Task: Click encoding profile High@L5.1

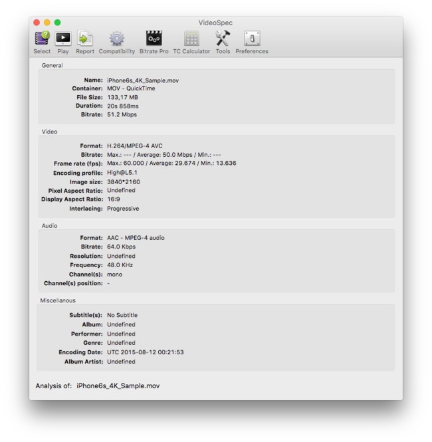Action: click(x=122, y=173)
